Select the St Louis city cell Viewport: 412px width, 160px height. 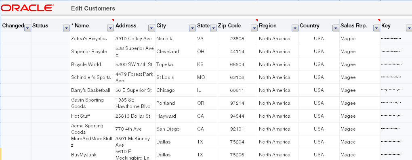pos(176,77)
